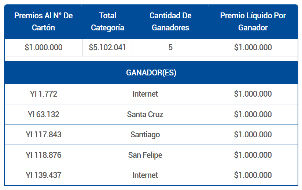Screen dimensions: 302x190
Task: Select carton number YI 1.772
Action: coord(43,94)
